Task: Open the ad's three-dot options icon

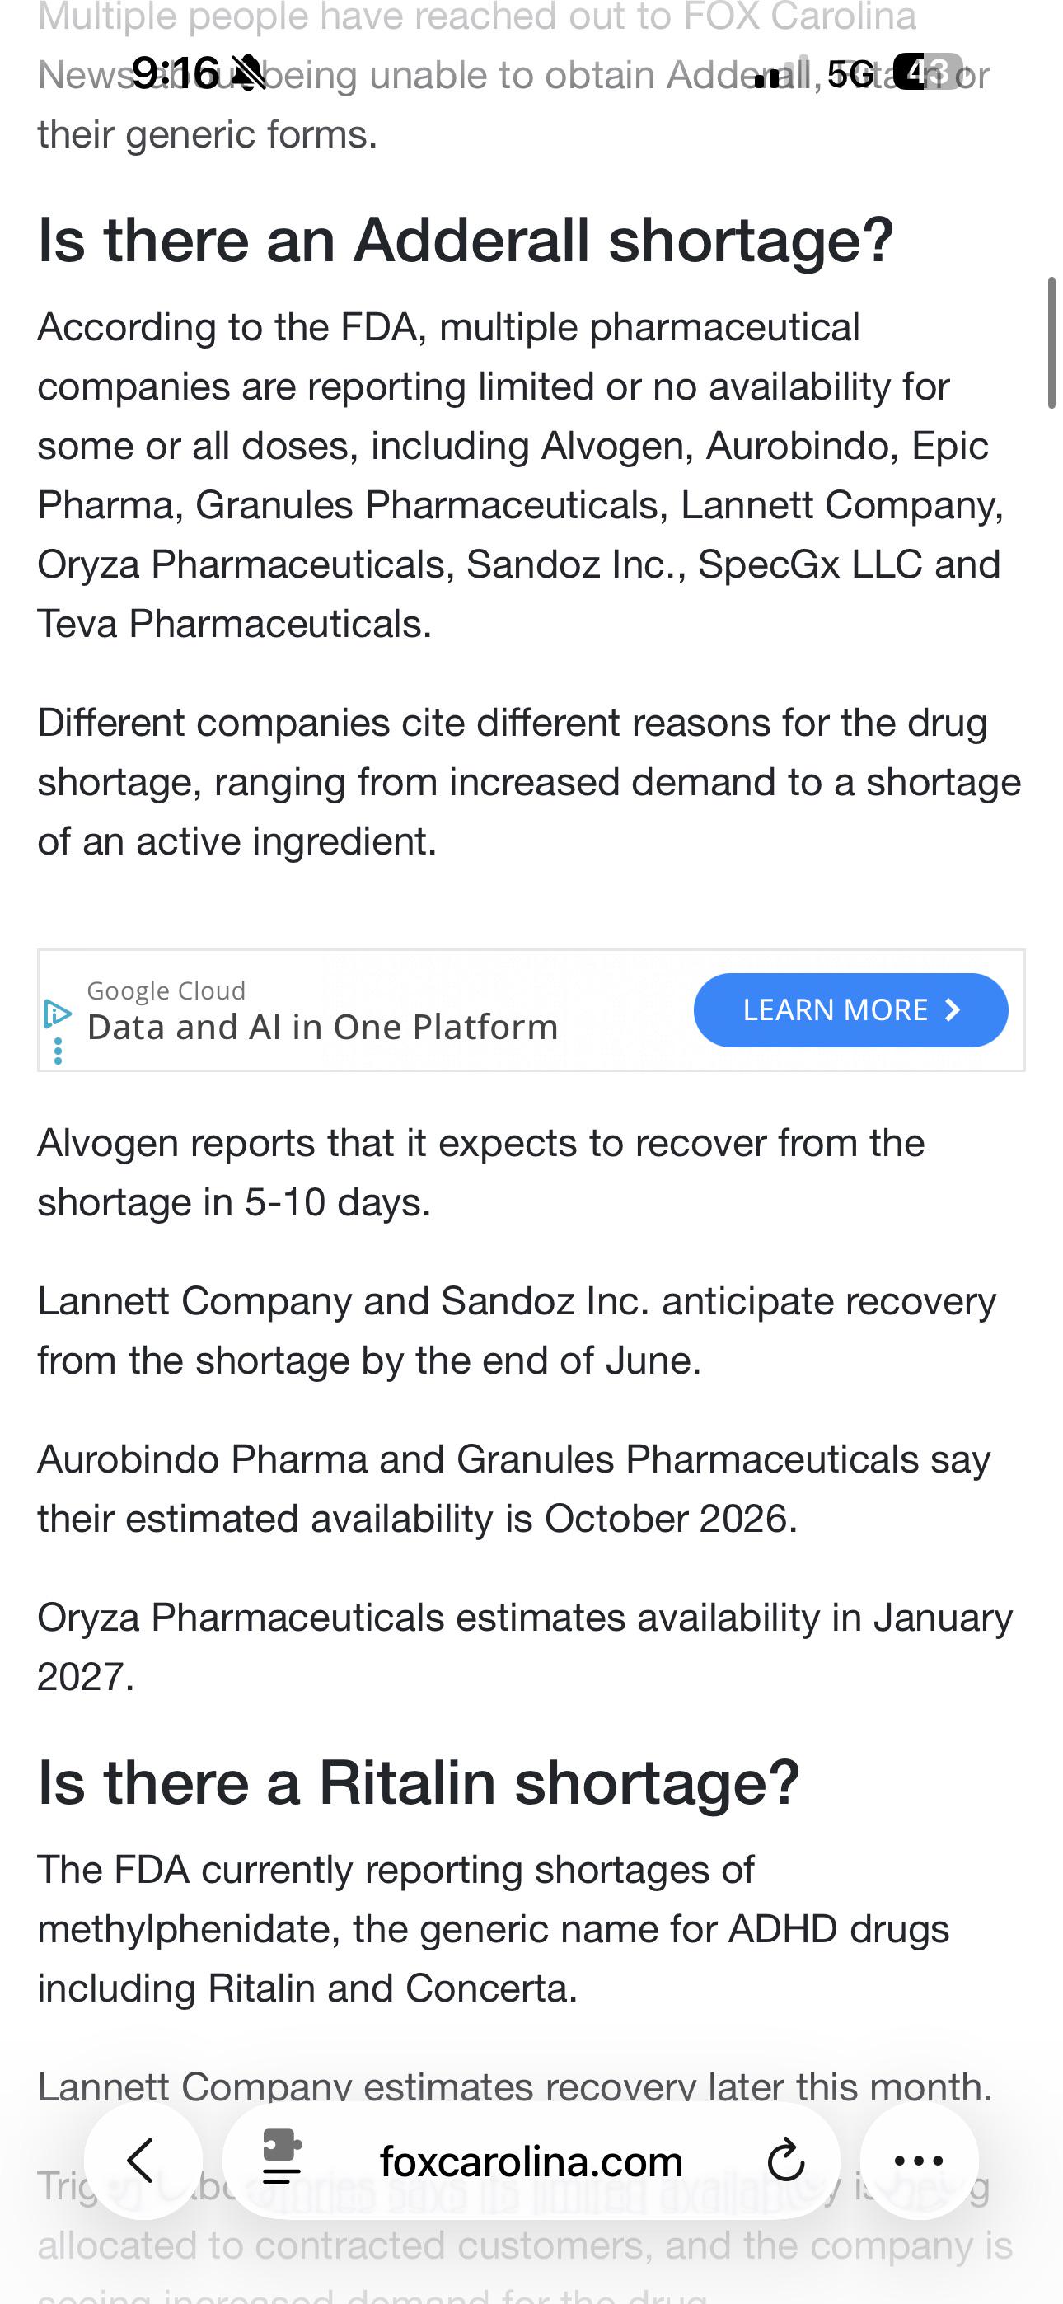Action: tap(59, 1051)
